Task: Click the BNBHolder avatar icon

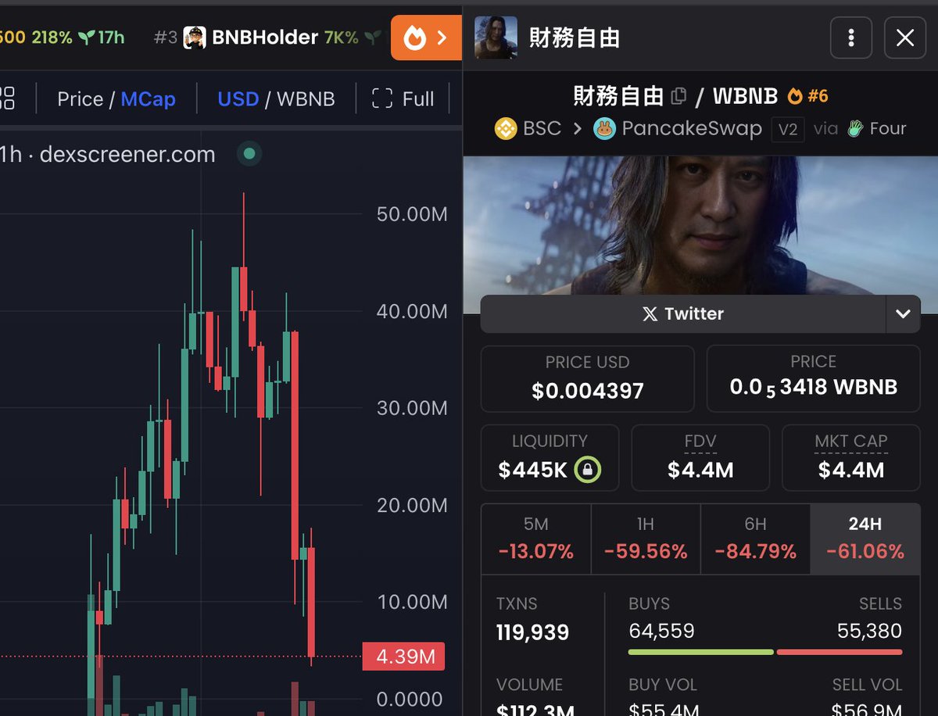Action: point(195,37)
